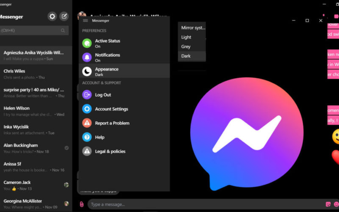Open the Notifications preference
This screenshot has height=212, width=339.
124,57
